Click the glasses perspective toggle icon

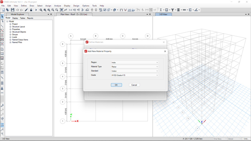point(87,10)
